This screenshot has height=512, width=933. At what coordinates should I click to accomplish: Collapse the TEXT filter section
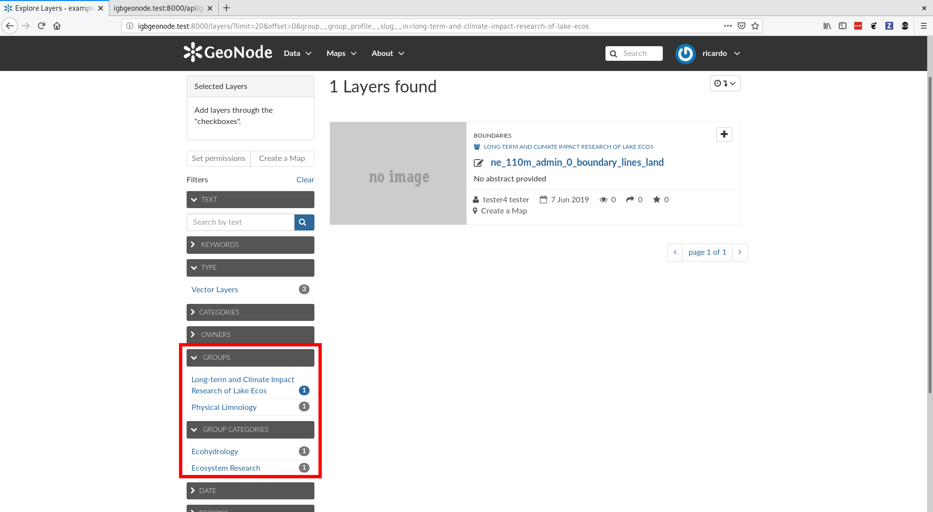tap(250, 199)
